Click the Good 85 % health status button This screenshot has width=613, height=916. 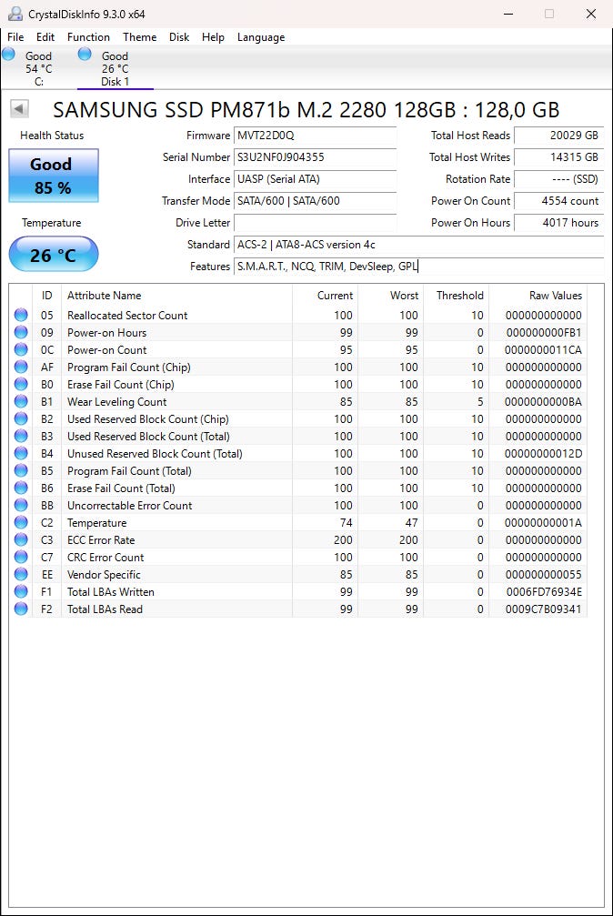53,176
